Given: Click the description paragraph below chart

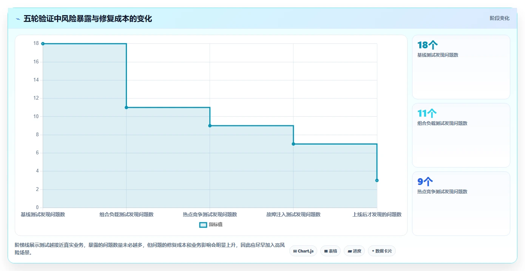Looking at the screenshot, I should [150, 249].
